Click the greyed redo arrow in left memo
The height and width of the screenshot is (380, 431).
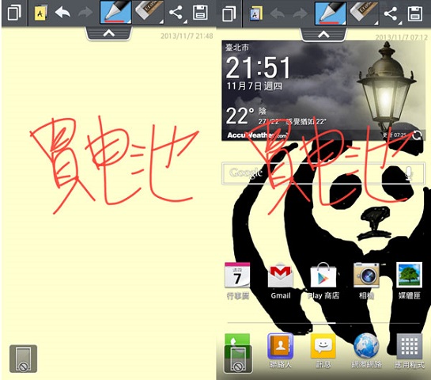[85, 13]
